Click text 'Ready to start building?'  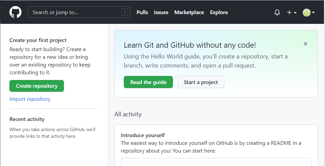37,49
